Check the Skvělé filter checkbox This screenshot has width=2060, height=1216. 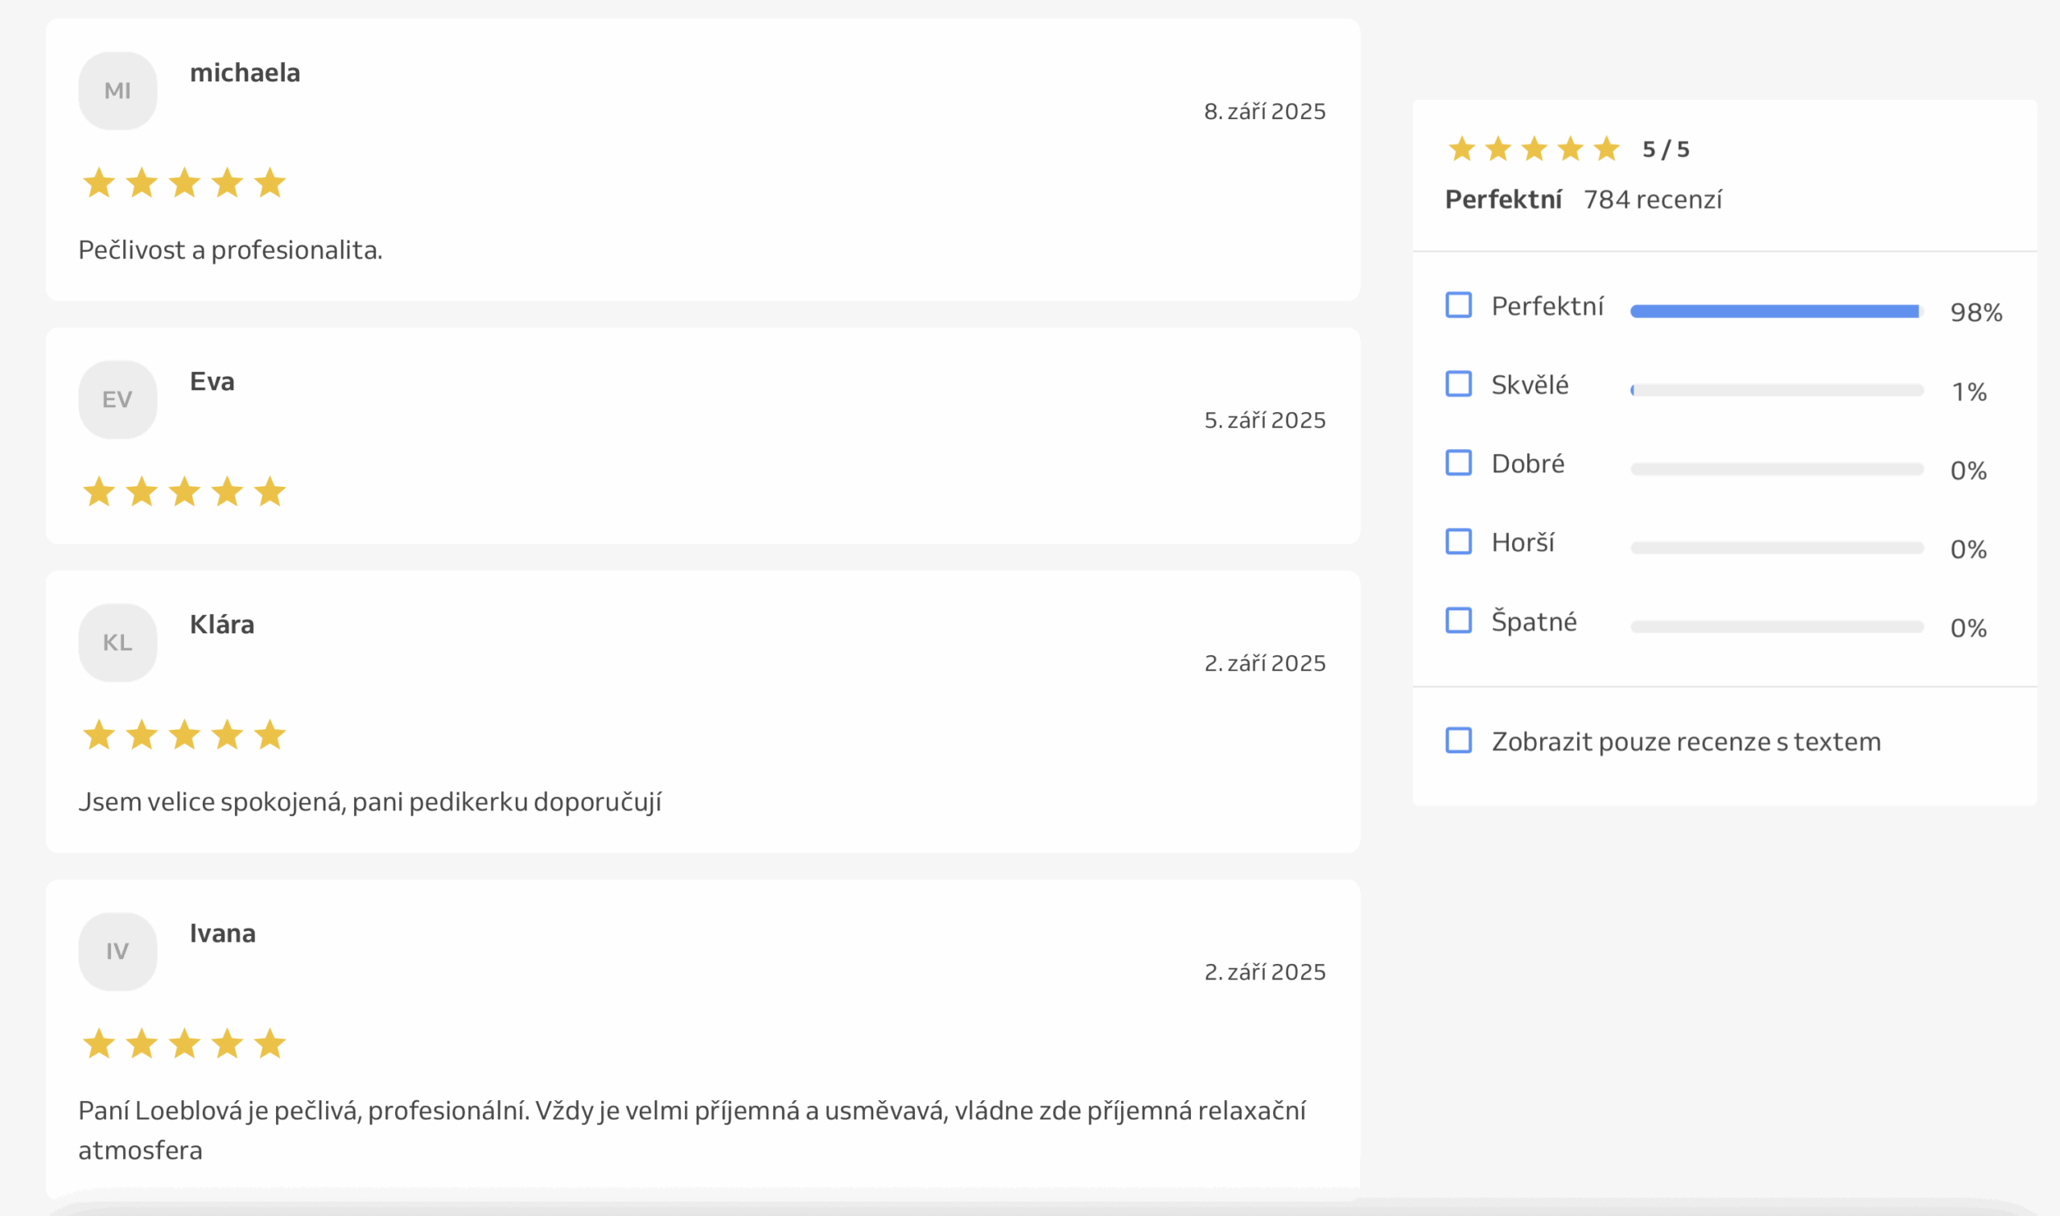click(x=1458, y=384)
